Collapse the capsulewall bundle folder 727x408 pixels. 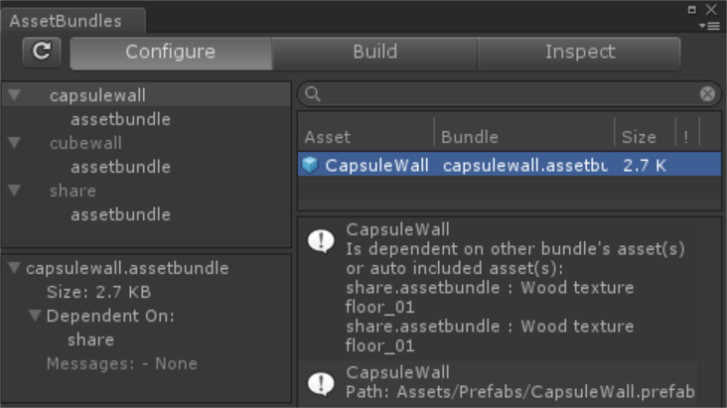14,95
